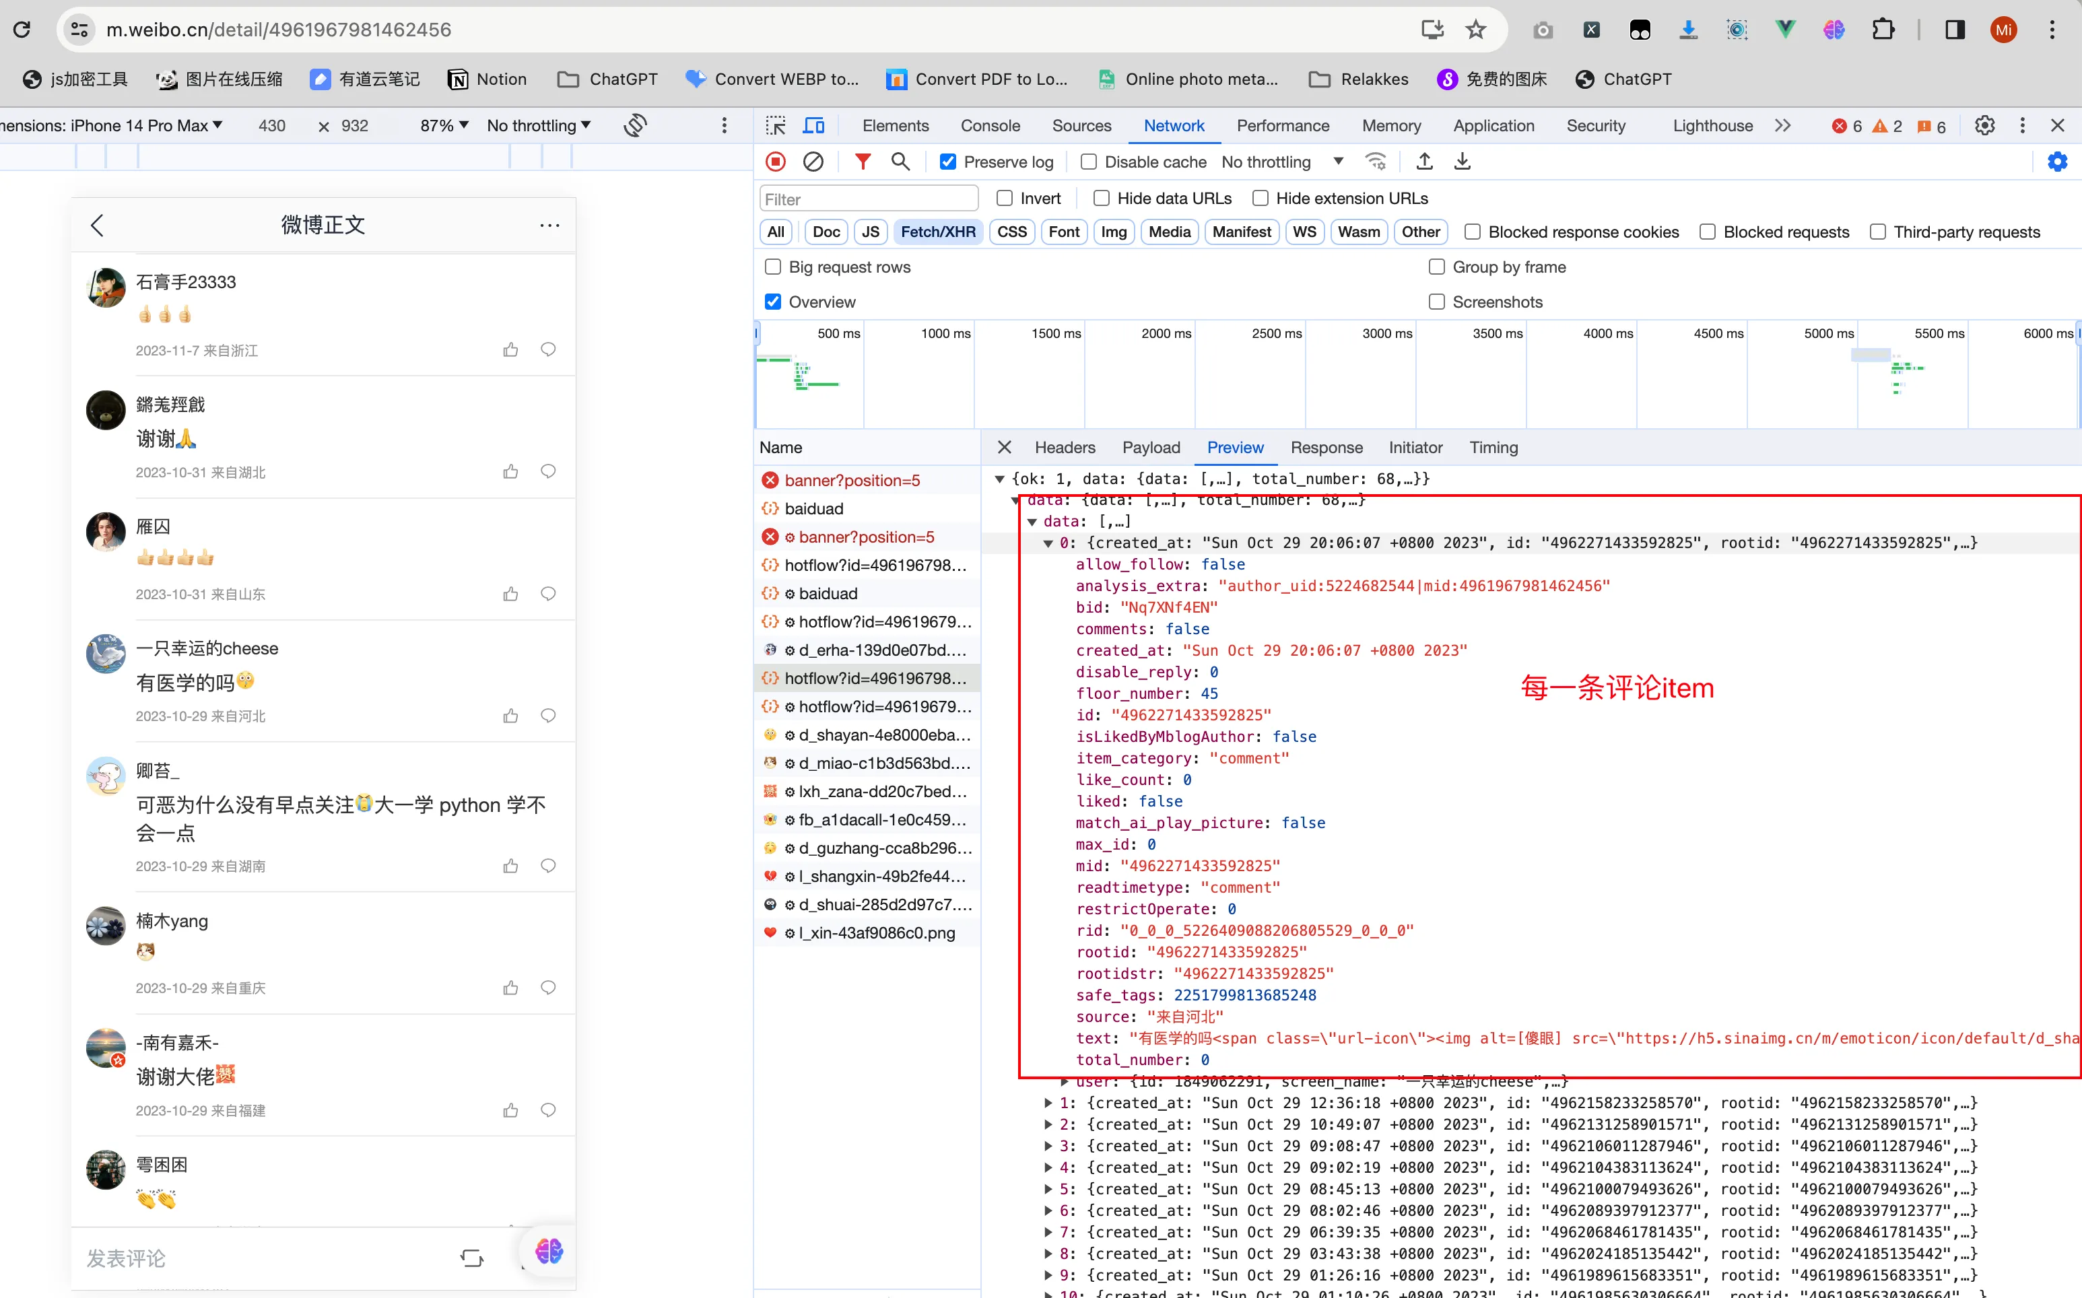Click the export HAR download icon

click(x=1462, y=162)
